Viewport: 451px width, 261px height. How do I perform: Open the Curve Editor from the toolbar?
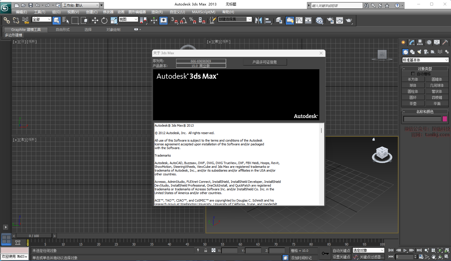[299, 20]
